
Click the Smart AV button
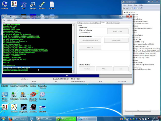click(x=90, y=47)
